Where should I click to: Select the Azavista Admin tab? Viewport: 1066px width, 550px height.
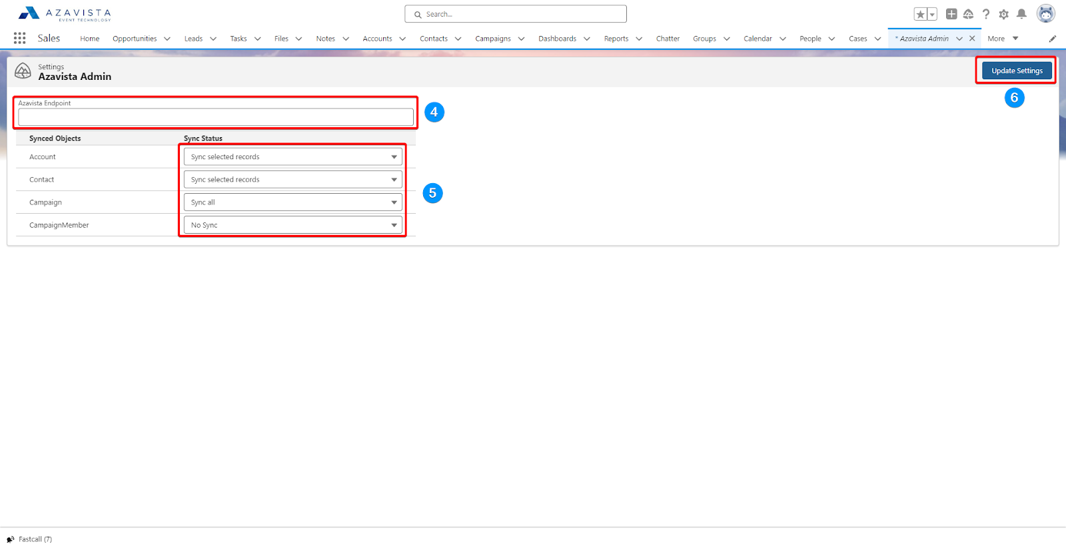point(923,39)
